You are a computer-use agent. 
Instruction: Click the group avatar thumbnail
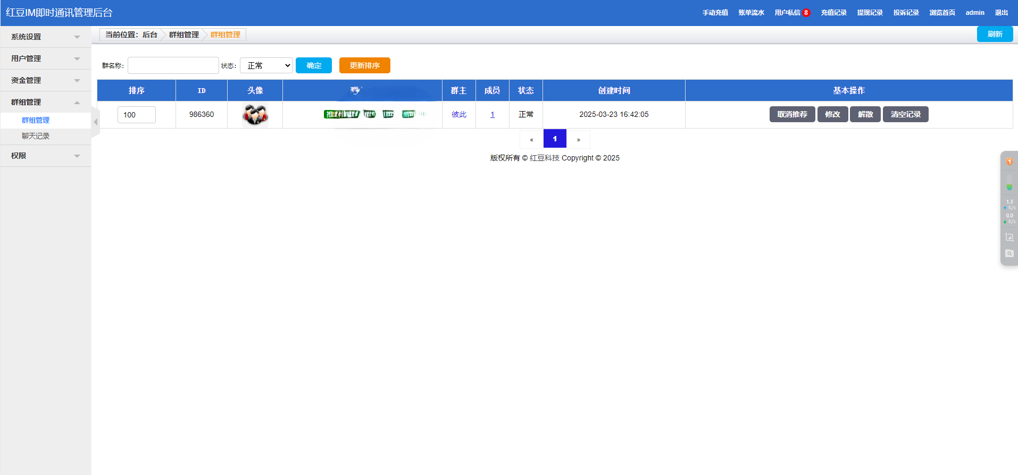point(255,115)
